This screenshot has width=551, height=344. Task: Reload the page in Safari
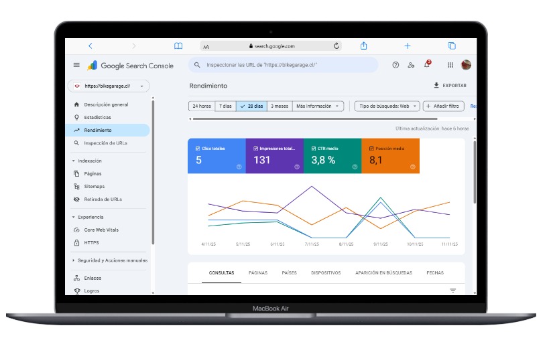tap(336, 46)
